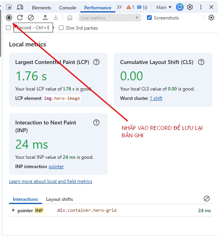Open the Console tab
Viewport: 218px width, 236px height.
[67, 7]
